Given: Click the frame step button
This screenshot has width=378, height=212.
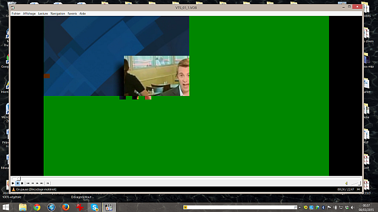Looking at the screenshot, I should coord(48,183).
